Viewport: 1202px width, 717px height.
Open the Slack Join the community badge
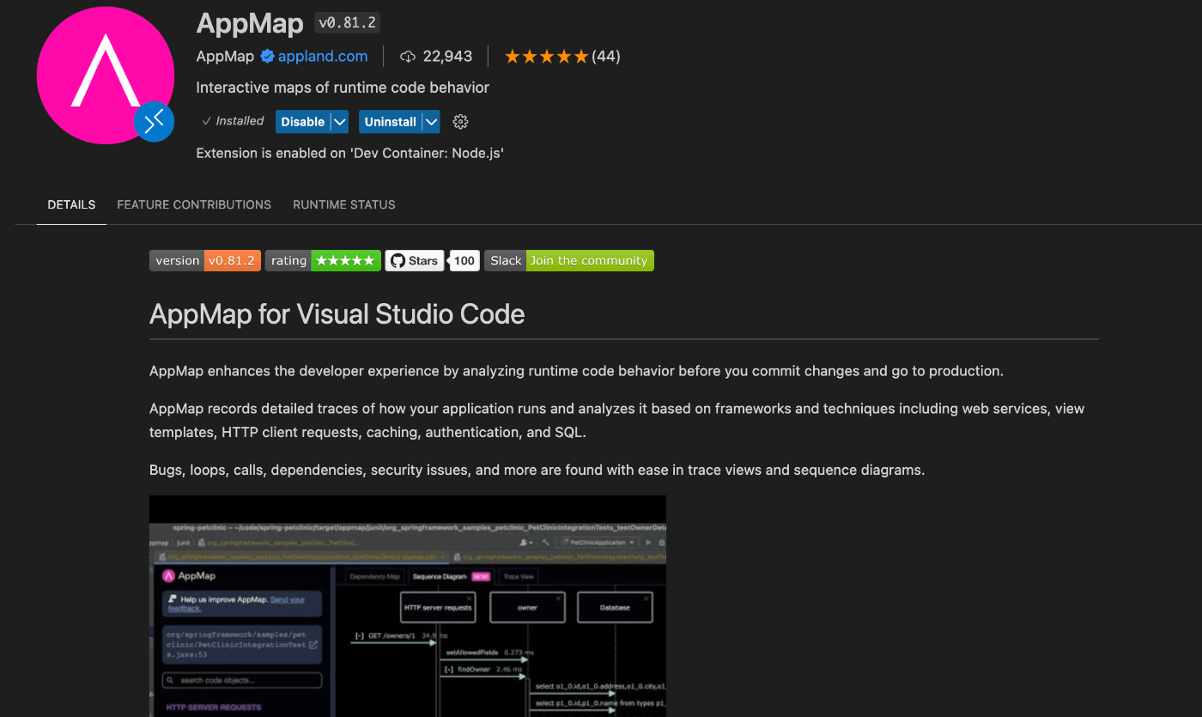coord(569,260)
